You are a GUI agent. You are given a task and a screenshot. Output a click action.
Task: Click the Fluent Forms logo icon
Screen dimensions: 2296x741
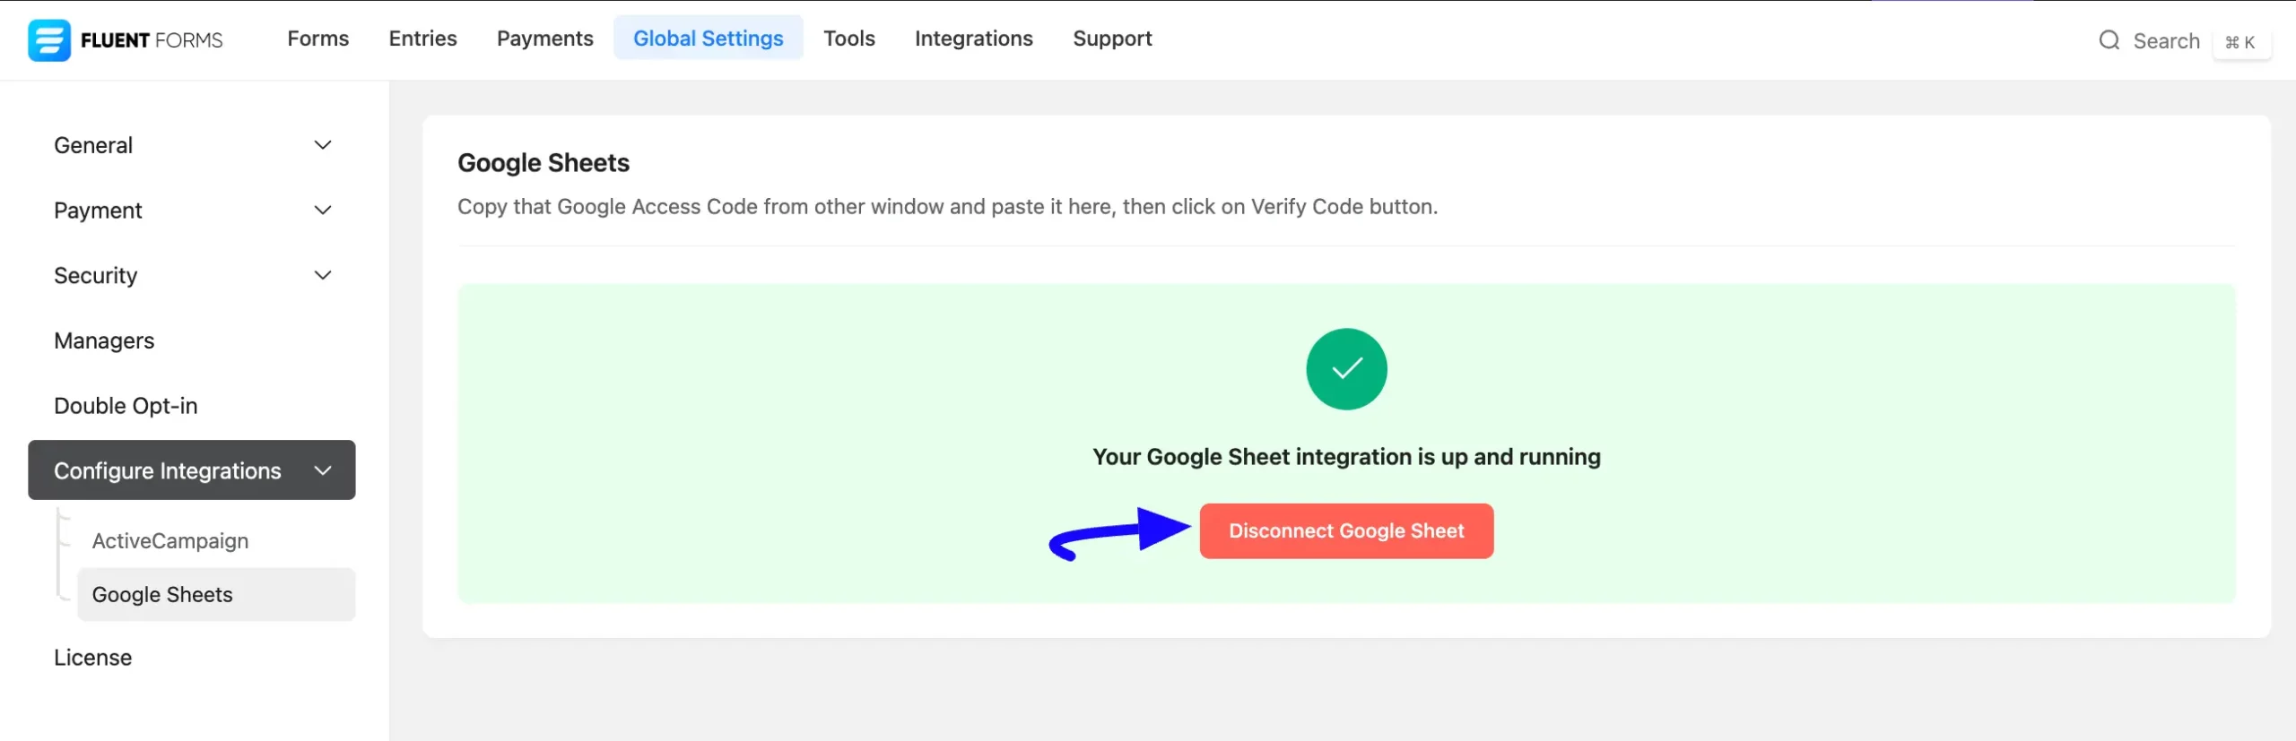48,40
